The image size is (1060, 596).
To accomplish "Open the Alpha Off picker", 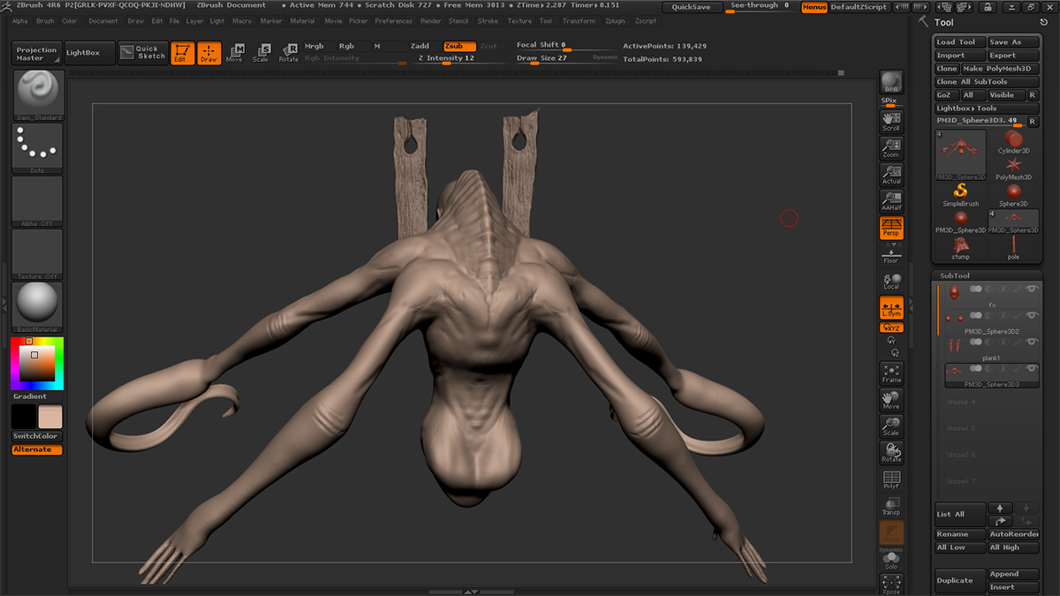I will 37,200.
